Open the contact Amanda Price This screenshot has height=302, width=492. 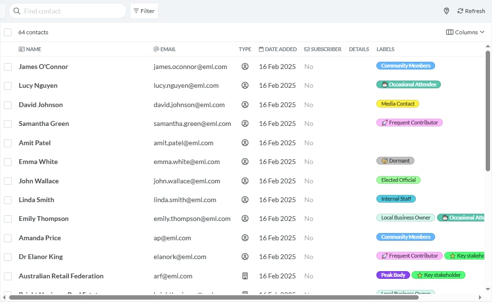tap(40, 238)
